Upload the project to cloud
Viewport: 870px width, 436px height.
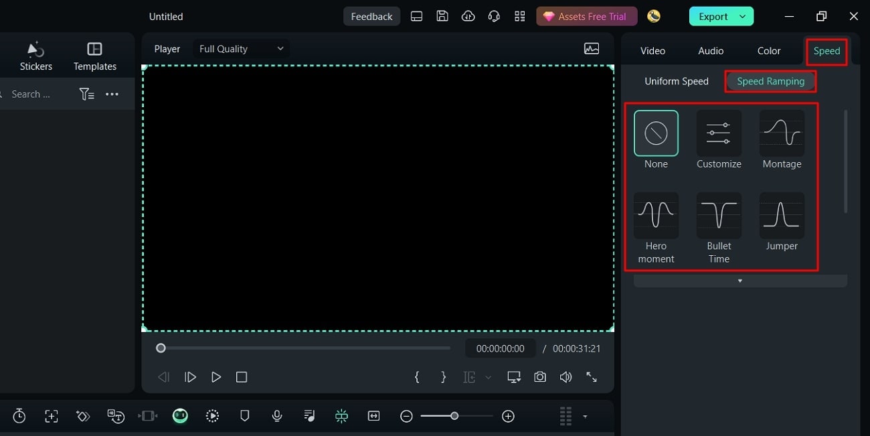468,16
